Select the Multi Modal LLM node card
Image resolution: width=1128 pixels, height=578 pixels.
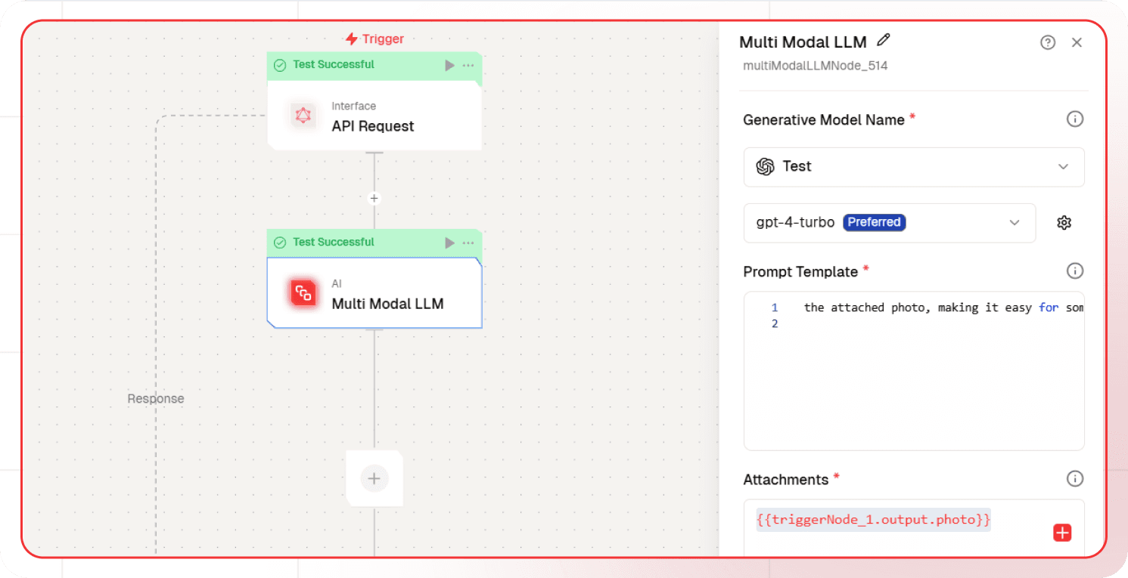point(374,293)
